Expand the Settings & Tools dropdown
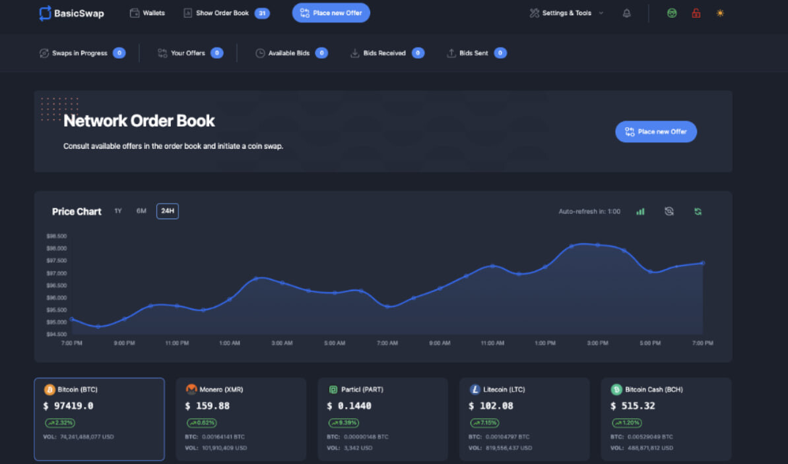788x464 pixels. coord(566,14)
